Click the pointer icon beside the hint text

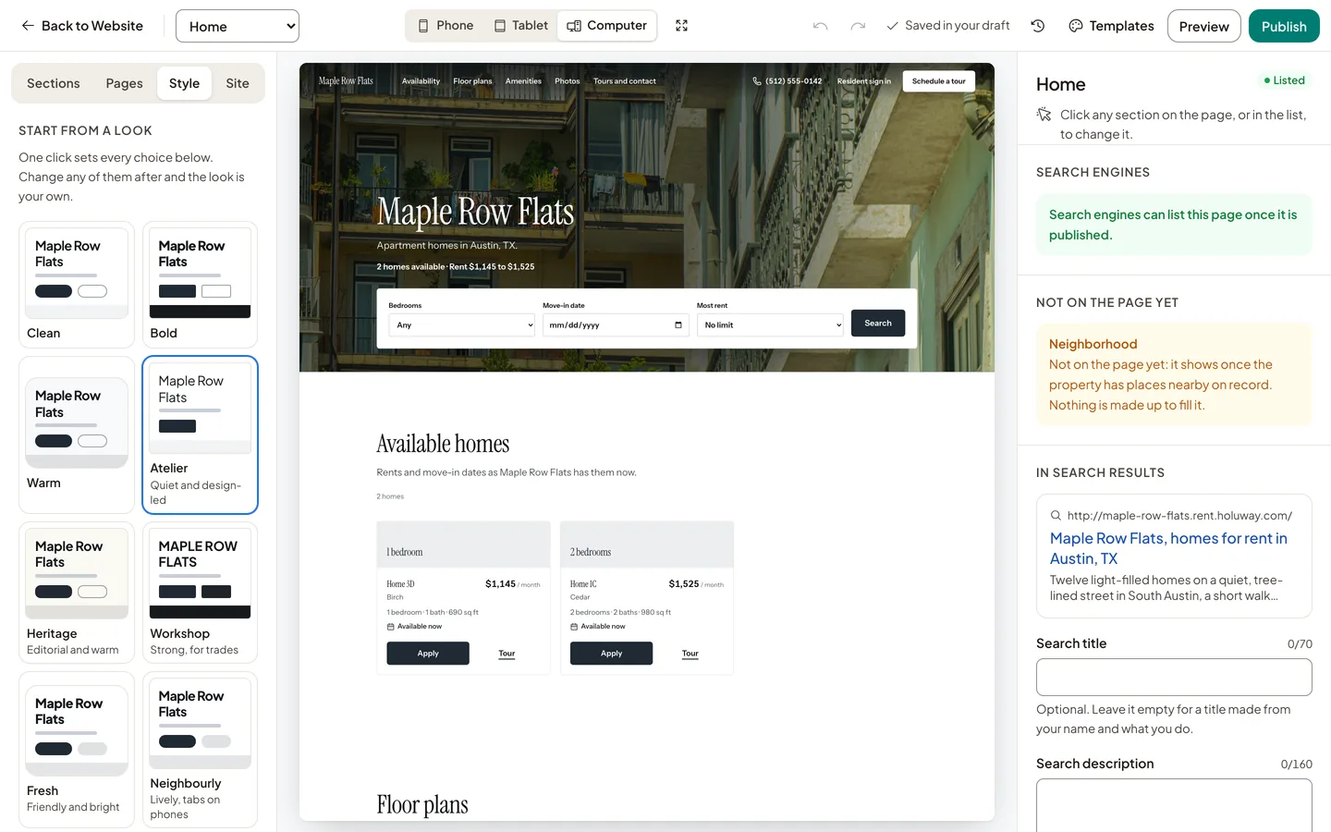(1044, 115)
